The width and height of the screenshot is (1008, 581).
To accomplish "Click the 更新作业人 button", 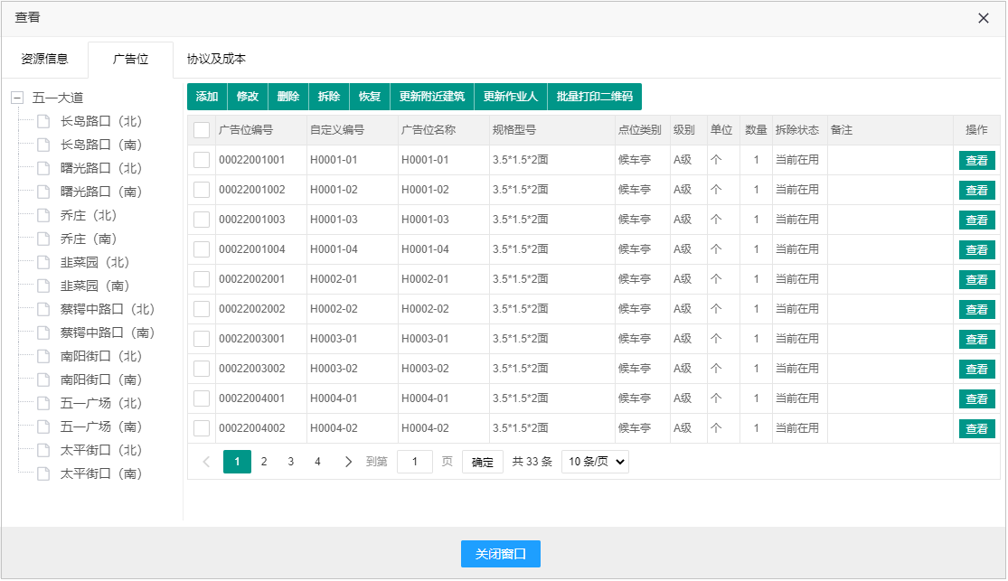I will click(511, 97).
